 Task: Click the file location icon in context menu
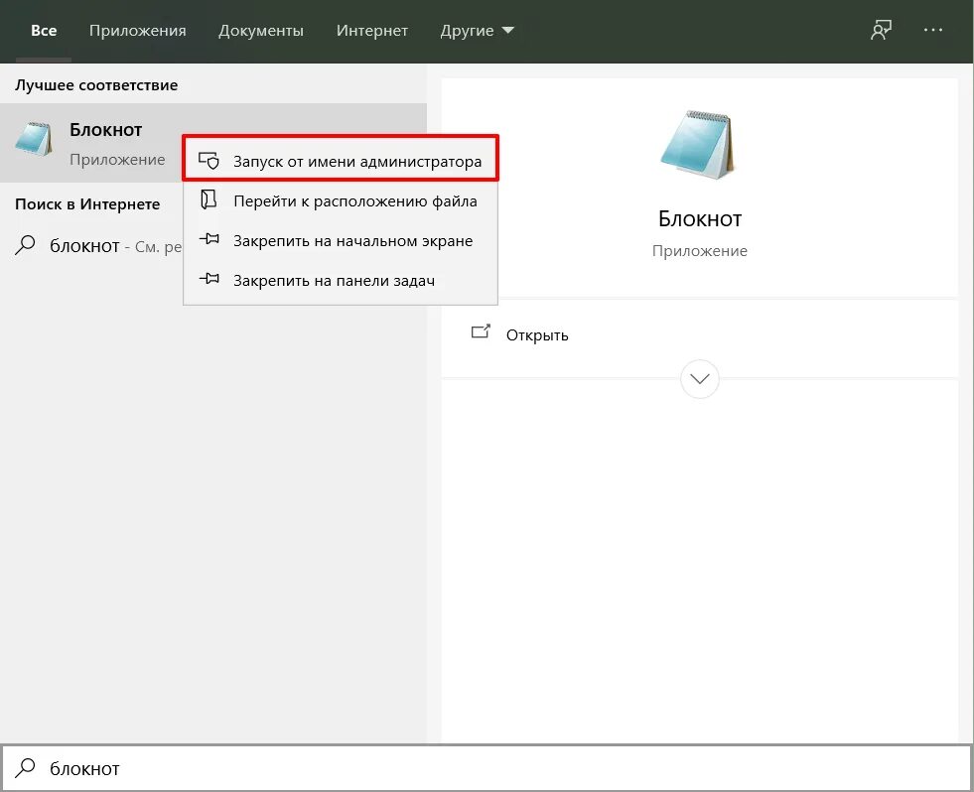point(209,200)
